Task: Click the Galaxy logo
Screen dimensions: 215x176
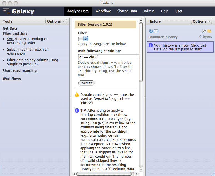Action: pyautogui.click(x=19, y=11)
